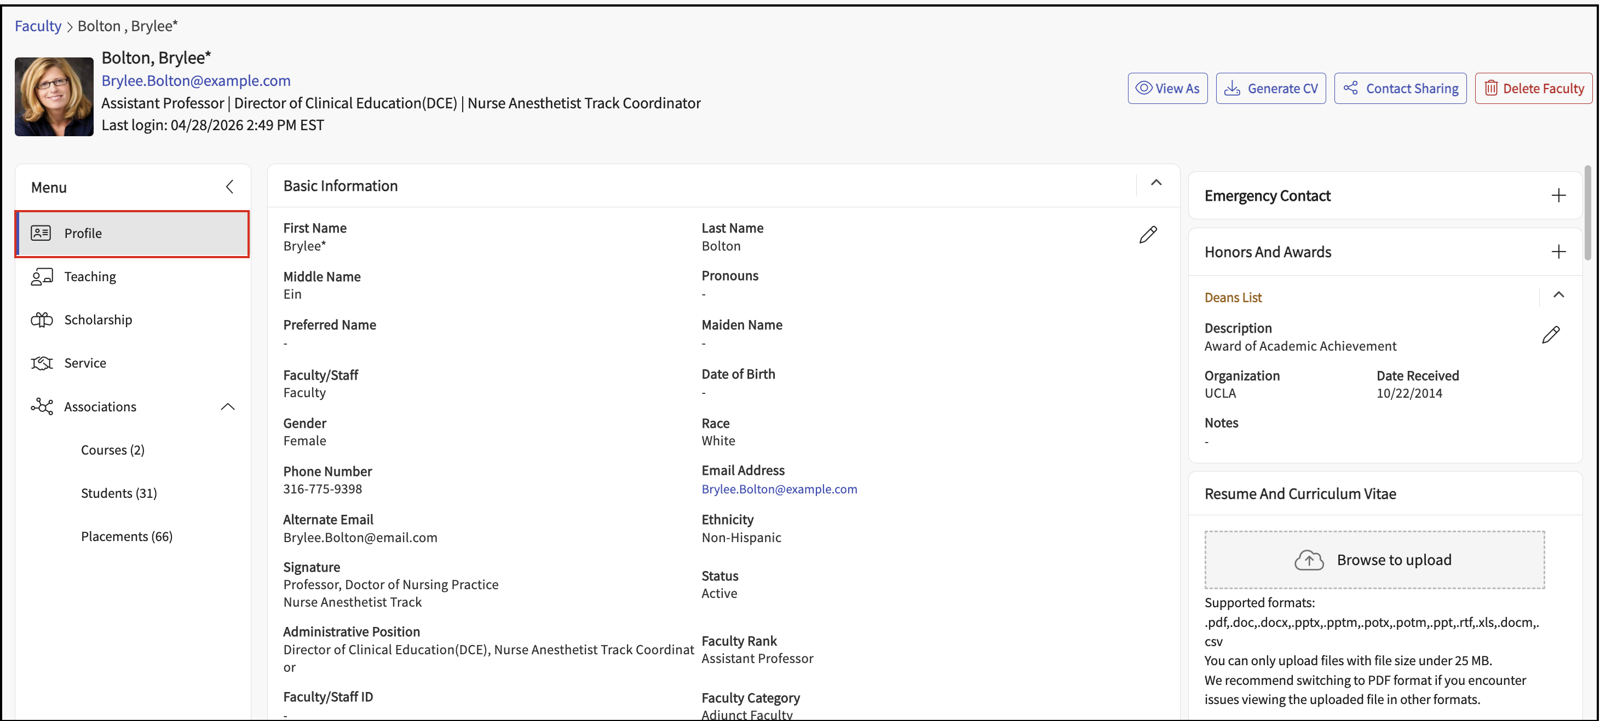This screenshot has height=721, width=1600.
Task: Collapse the Basic Information section
Action: 1156,182
